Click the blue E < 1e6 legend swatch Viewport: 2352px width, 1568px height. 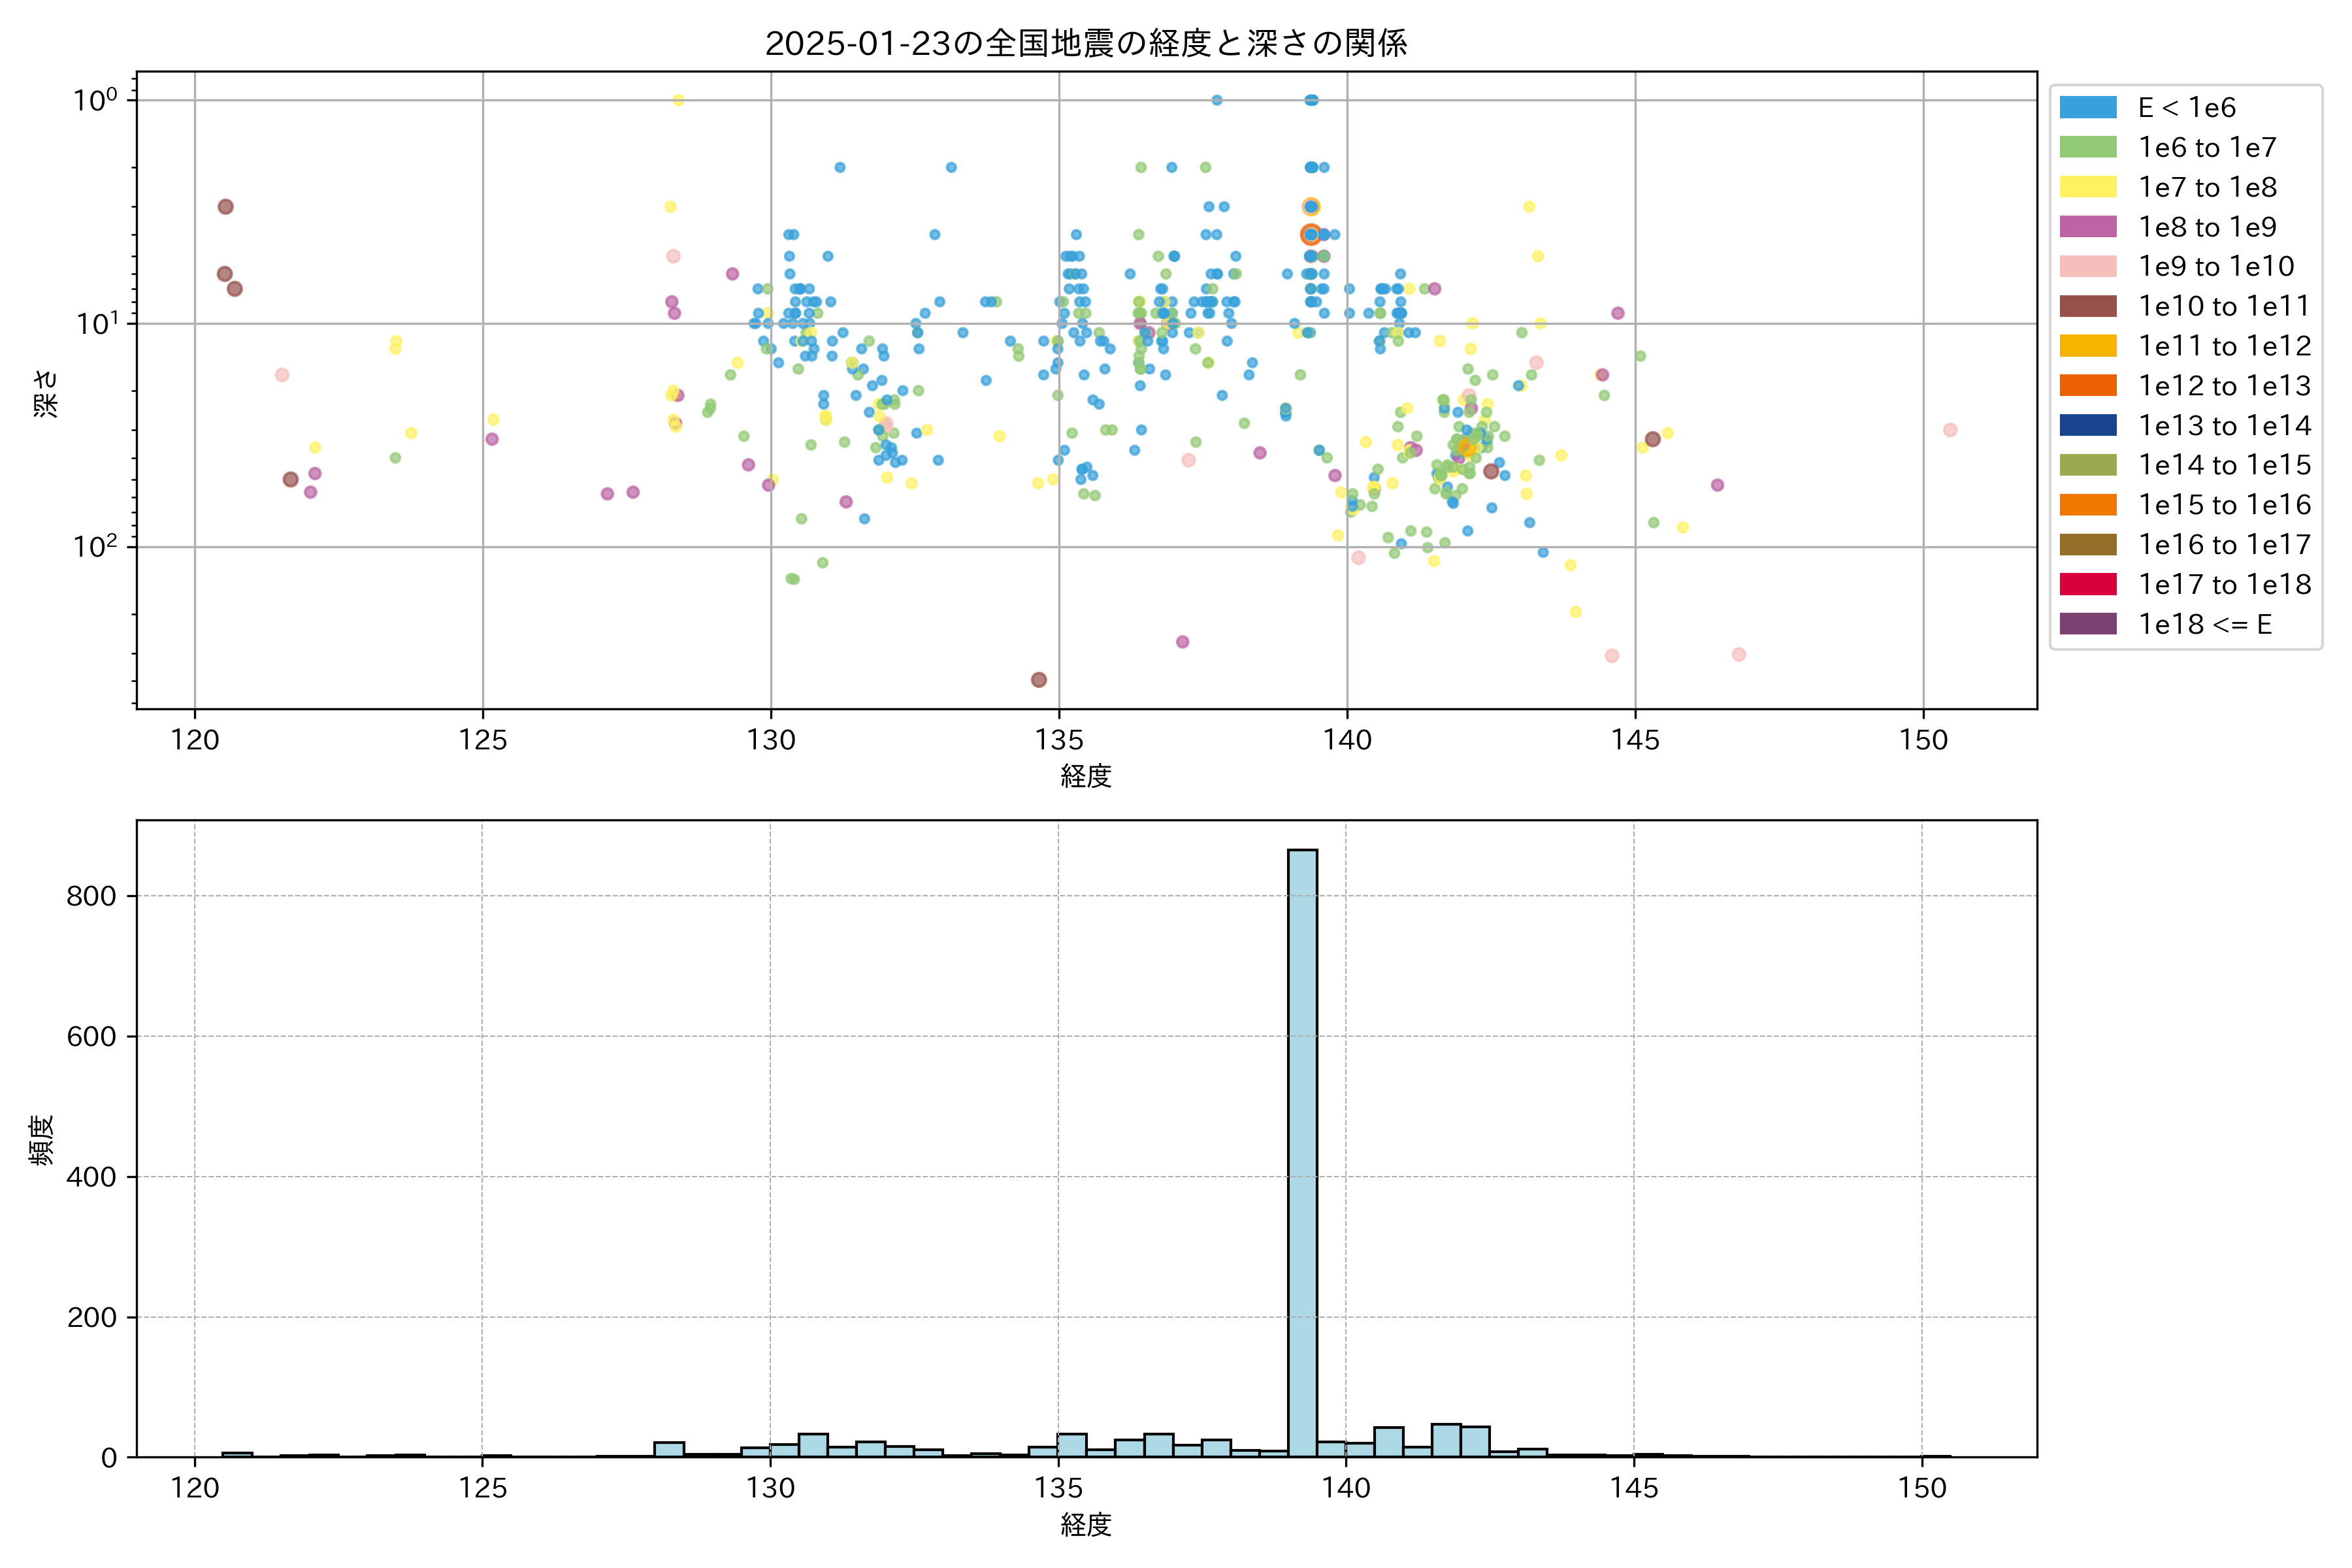click(2087, 107)
